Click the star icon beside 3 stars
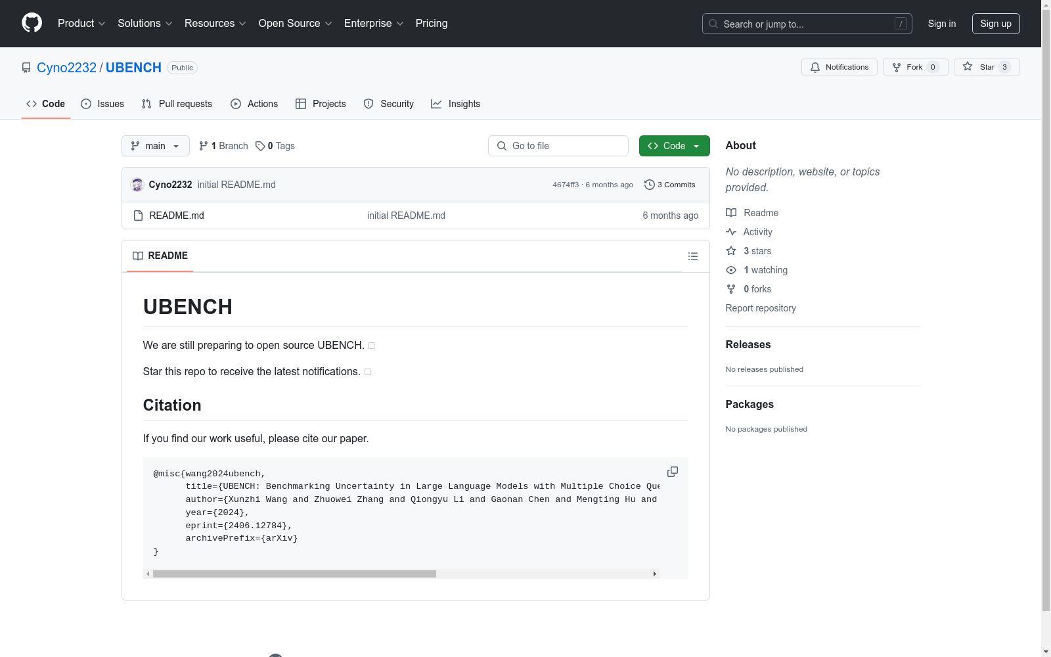The height and width of the screenshot is (657, 1051). [x=731, y=251]
